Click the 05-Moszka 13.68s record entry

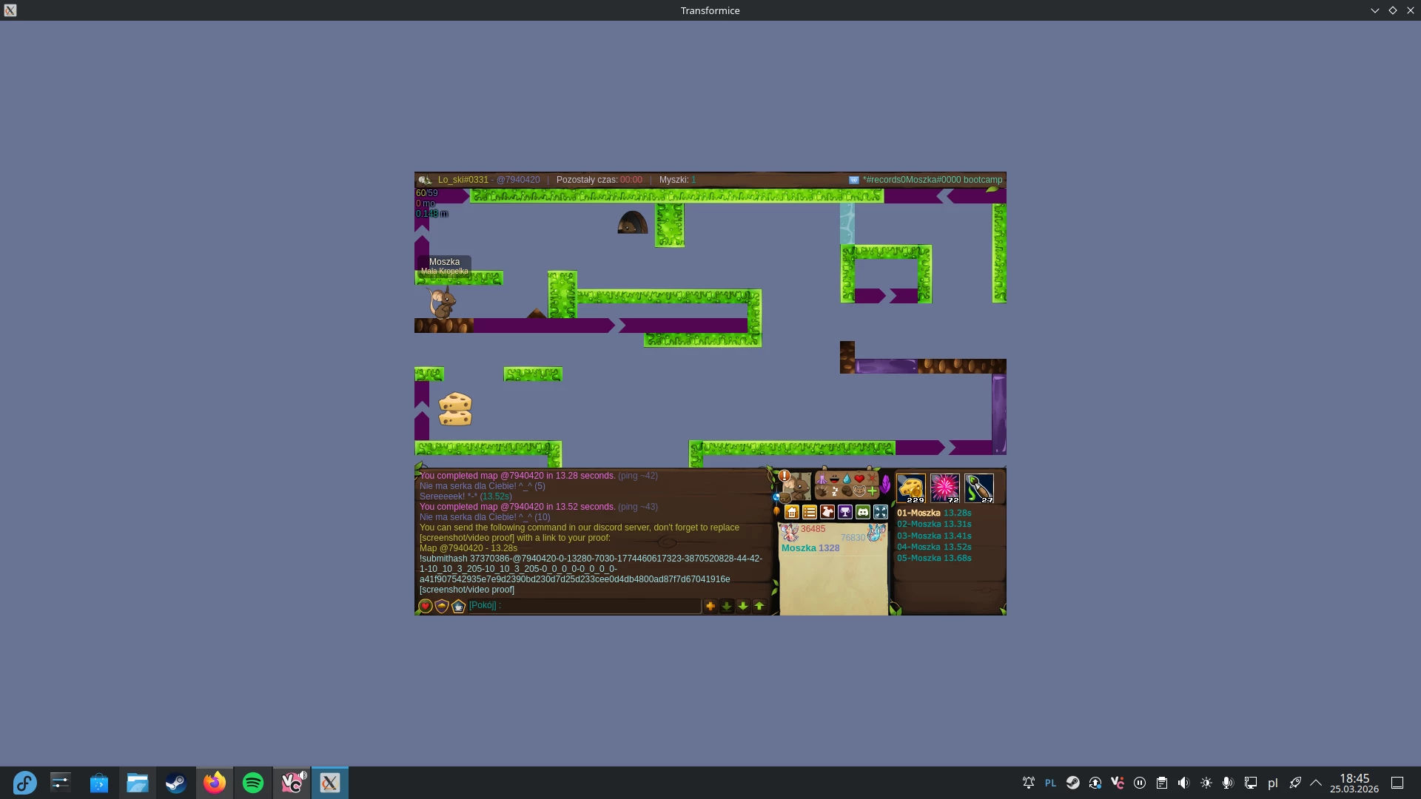[x=934, y=558]
